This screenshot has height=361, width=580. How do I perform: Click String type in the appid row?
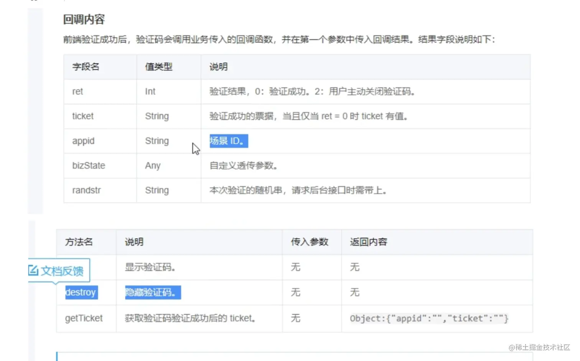(157, 141)
